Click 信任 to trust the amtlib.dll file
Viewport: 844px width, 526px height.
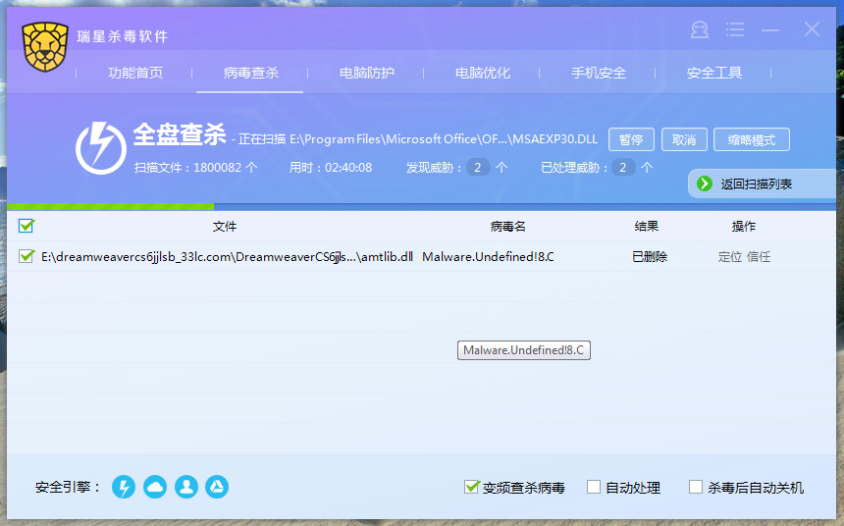tap(759, 257)
